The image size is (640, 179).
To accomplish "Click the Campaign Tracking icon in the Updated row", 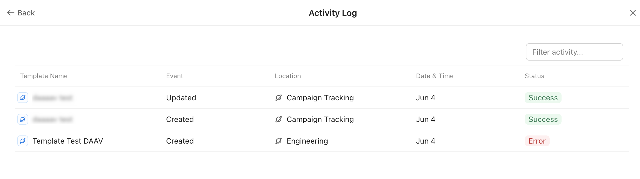I will [x=279, y=98].
